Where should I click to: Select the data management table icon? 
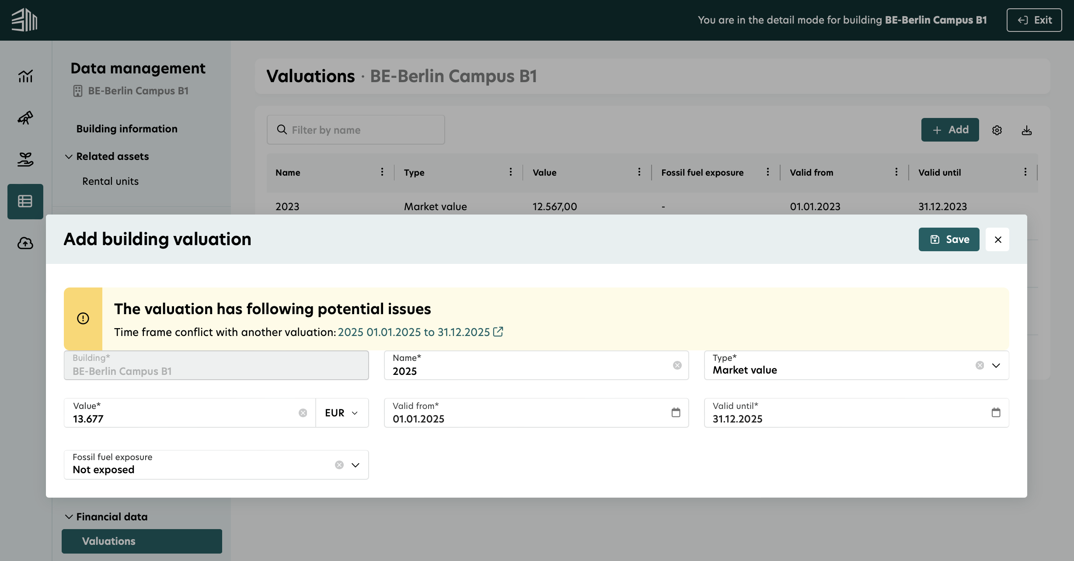click(x=25, y=201)
